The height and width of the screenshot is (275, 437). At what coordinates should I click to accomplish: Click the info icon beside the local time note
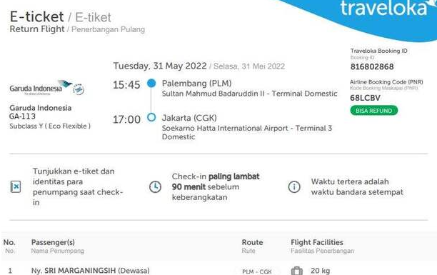294,187
